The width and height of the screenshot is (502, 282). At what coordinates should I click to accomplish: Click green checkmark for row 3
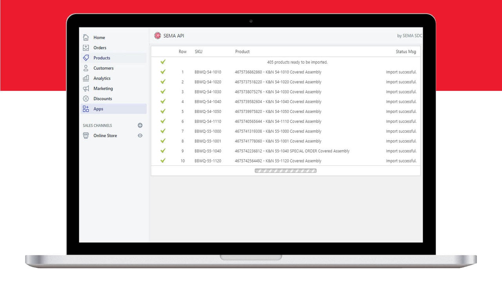pyautogui.click(x=163, y=91)
